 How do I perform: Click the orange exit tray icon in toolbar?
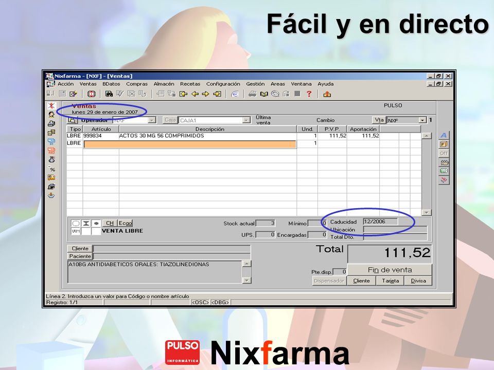click(x=327, y=94)
